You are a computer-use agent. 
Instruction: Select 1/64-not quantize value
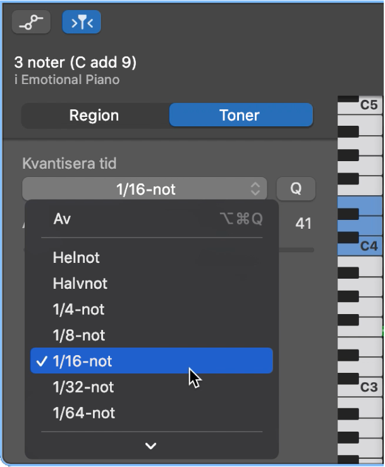[x=83, y=413]
